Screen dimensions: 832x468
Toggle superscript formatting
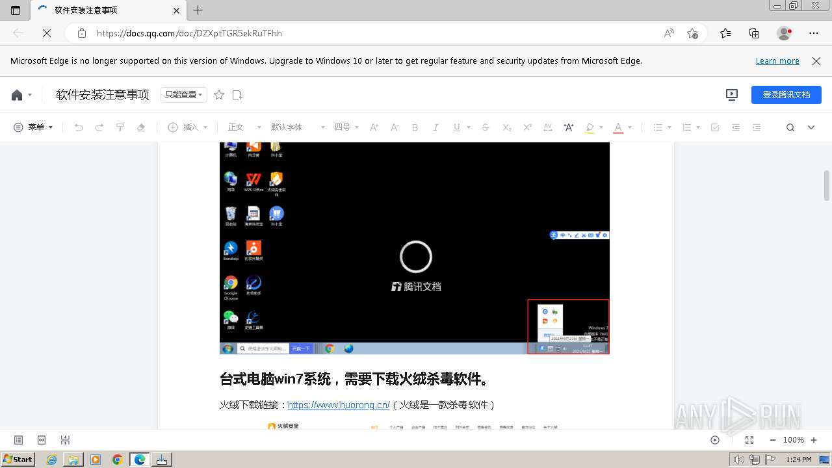pyautogui.click(x=528, y=127)
